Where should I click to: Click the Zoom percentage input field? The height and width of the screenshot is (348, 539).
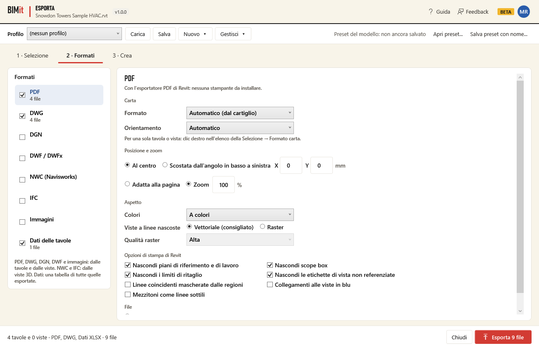click(224, 185)
